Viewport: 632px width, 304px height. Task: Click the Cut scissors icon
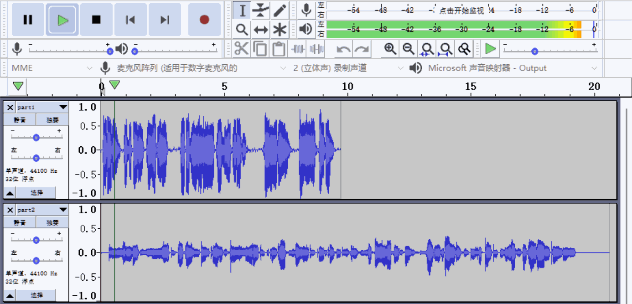(242, 49)
